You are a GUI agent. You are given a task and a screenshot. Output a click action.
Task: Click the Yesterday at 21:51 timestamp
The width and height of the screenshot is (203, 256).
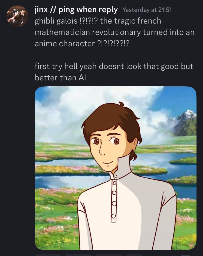(147, 10)
